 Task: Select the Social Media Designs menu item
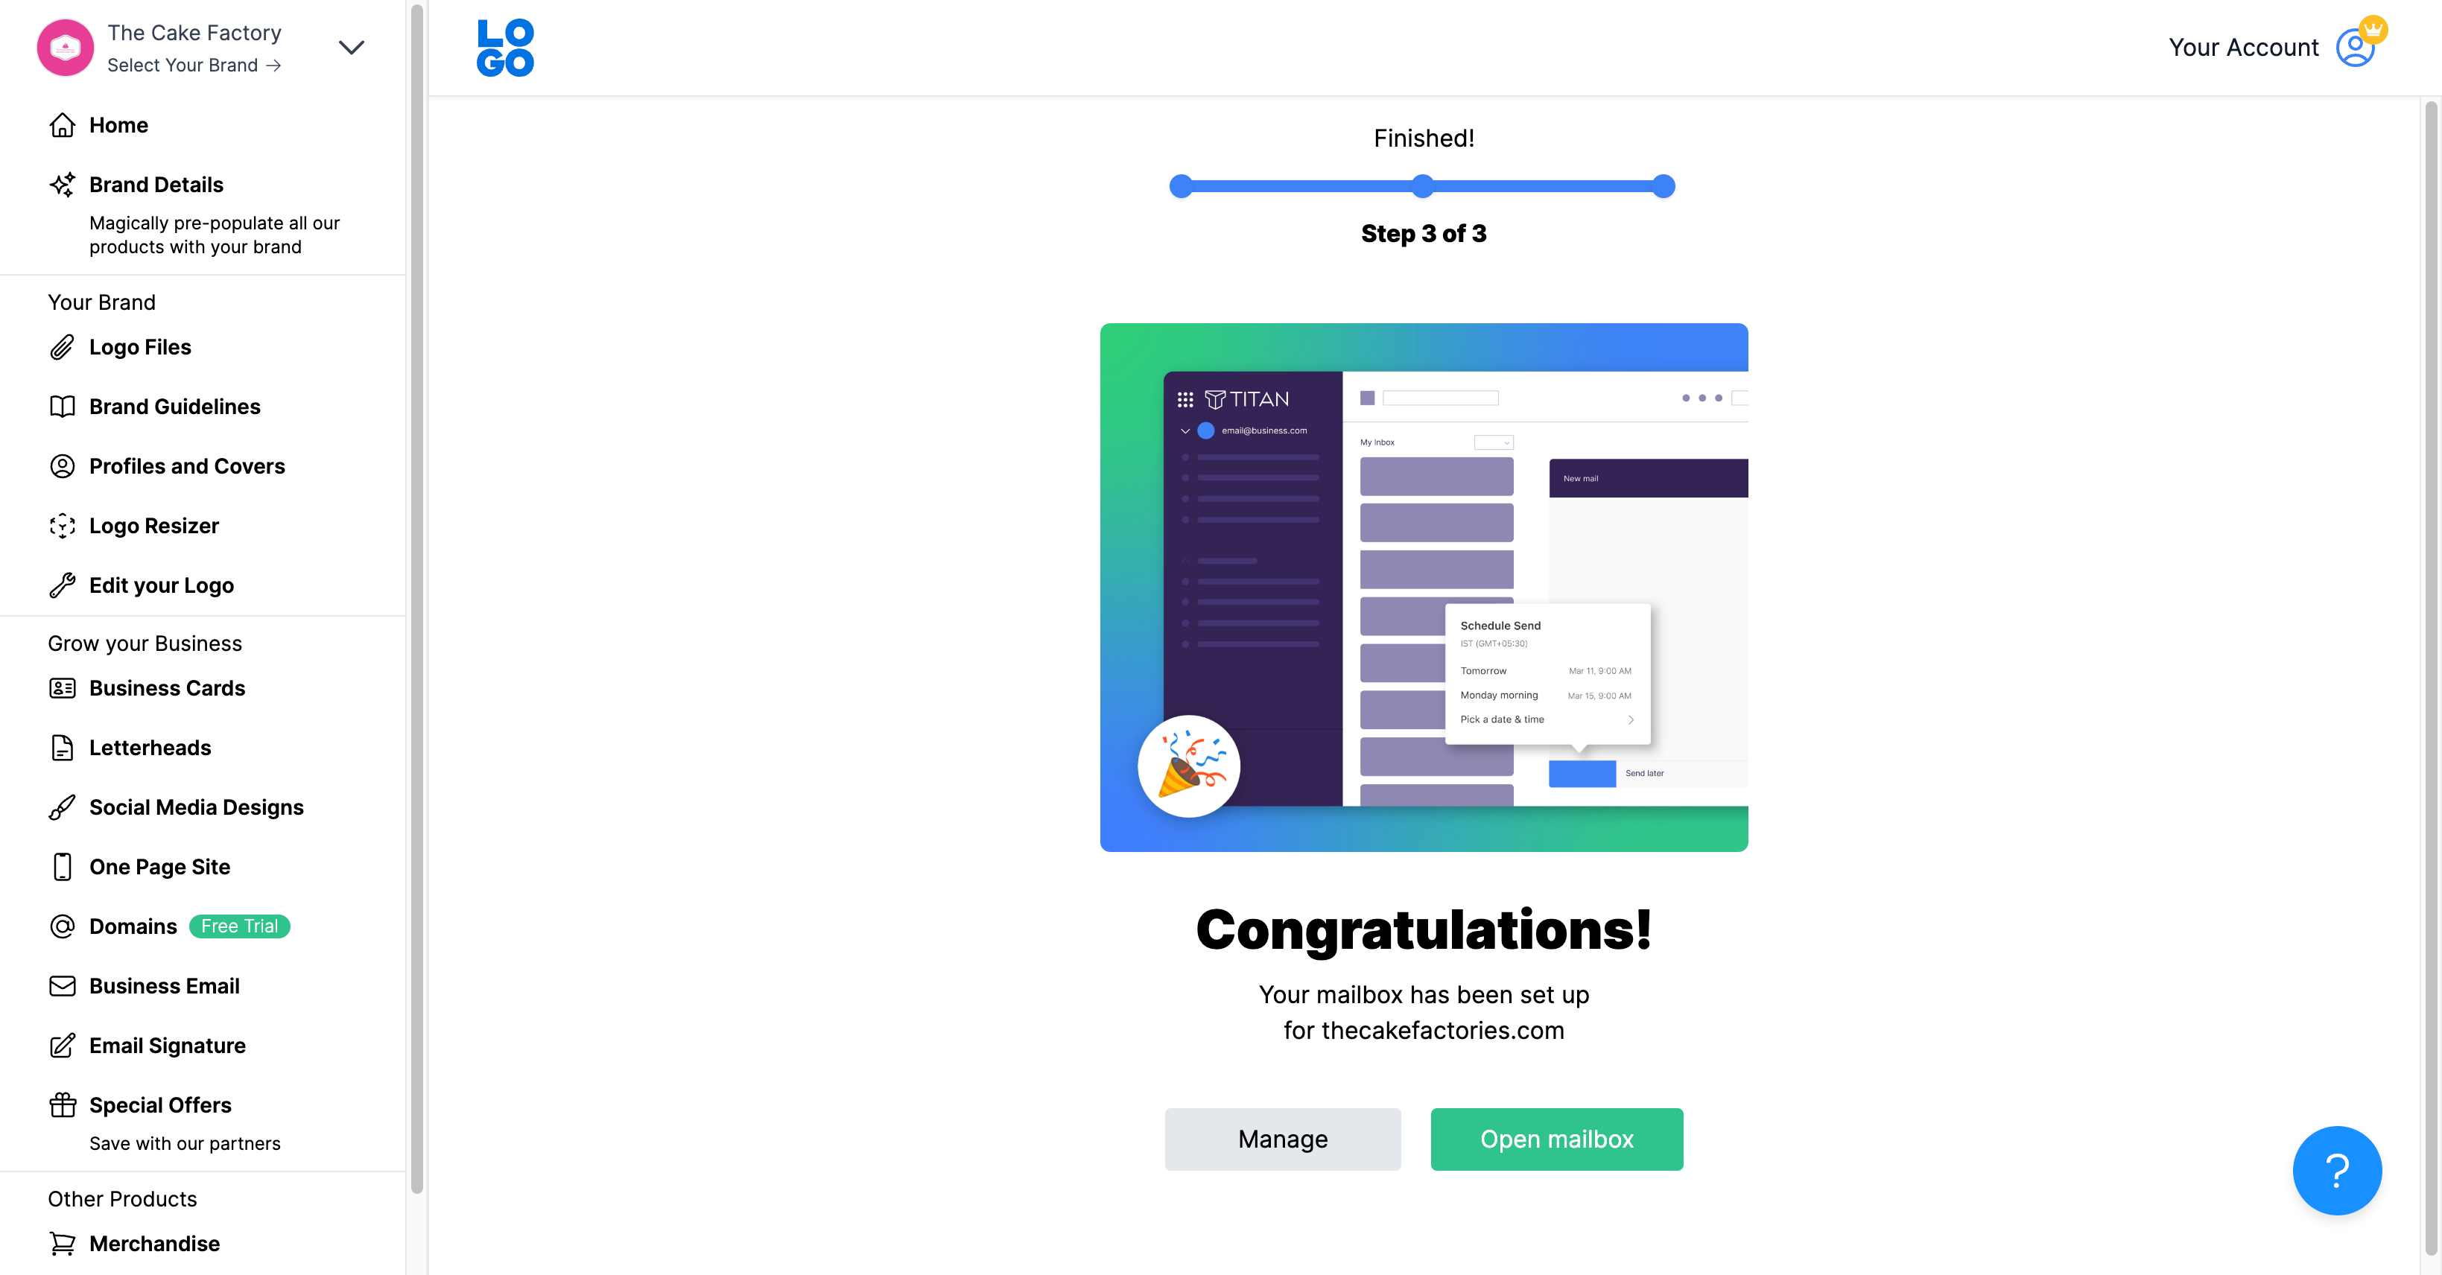click(197, 807)
